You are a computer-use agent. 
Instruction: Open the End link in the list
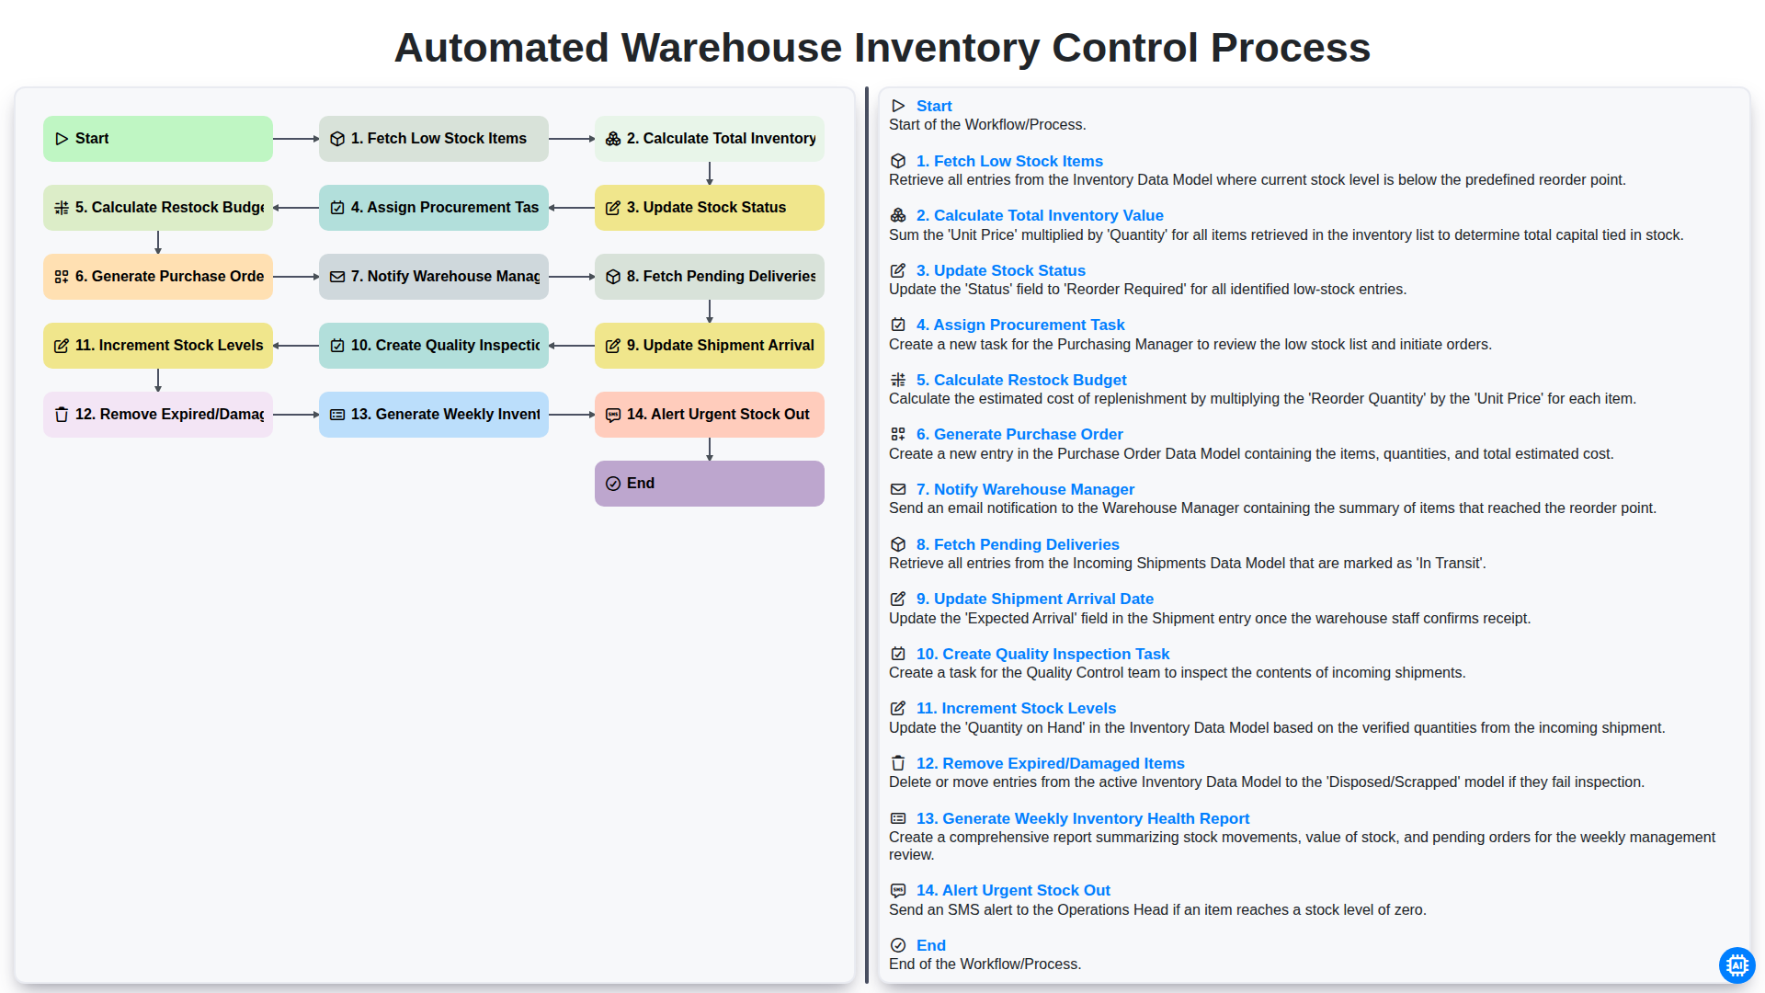(x=931, y=945)
